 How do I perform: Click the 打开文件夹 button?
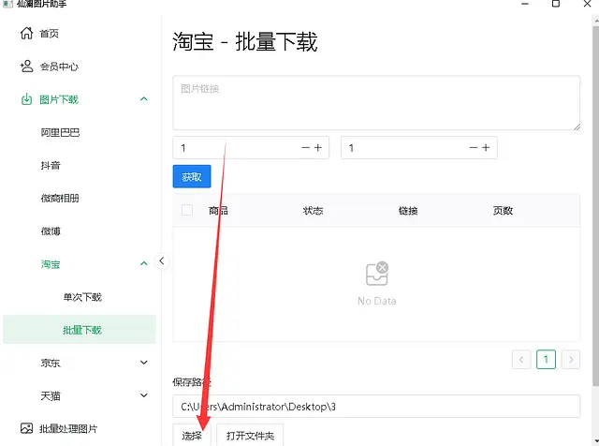(x=250, y=435)
